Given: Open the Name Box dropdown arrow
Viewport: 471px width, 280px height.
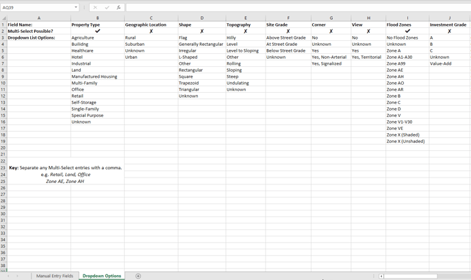Looking at the screenshot, I should tap(76, 8).
